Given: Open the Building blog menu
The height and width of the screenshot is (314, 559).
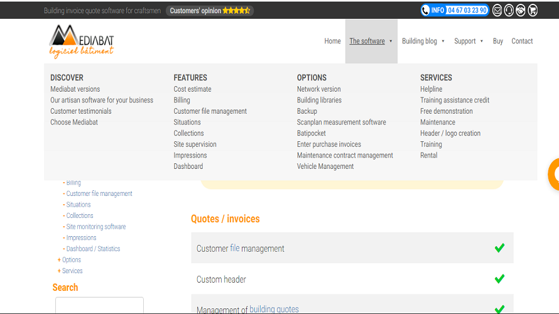Looking at the screenshot, I should point(420,41).
